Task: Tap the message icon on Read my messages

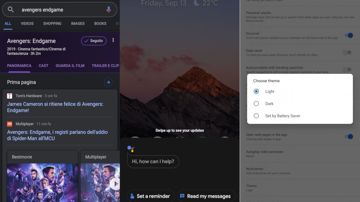Action: pyautogui.click(x=182, y=196)
